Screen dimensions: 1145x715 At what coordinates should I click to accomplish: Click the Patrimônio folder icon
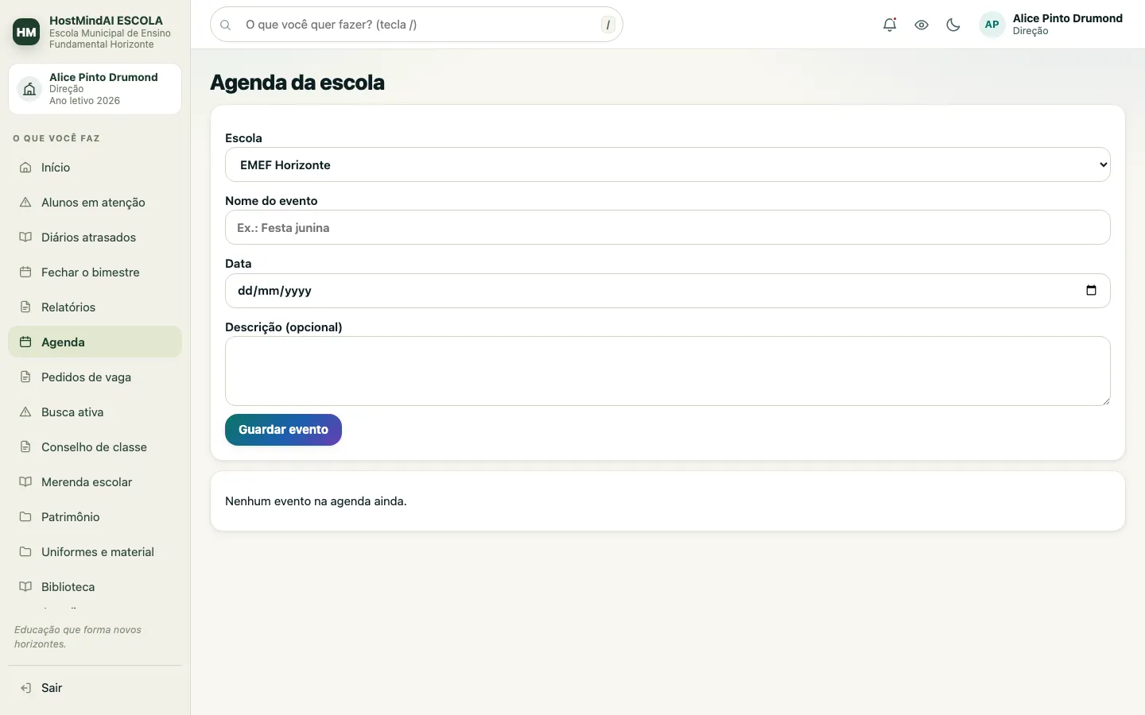click(25, 517)
